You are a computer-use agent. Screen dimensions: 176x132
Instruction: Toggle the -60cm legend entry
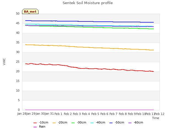[x=136, y=123]
